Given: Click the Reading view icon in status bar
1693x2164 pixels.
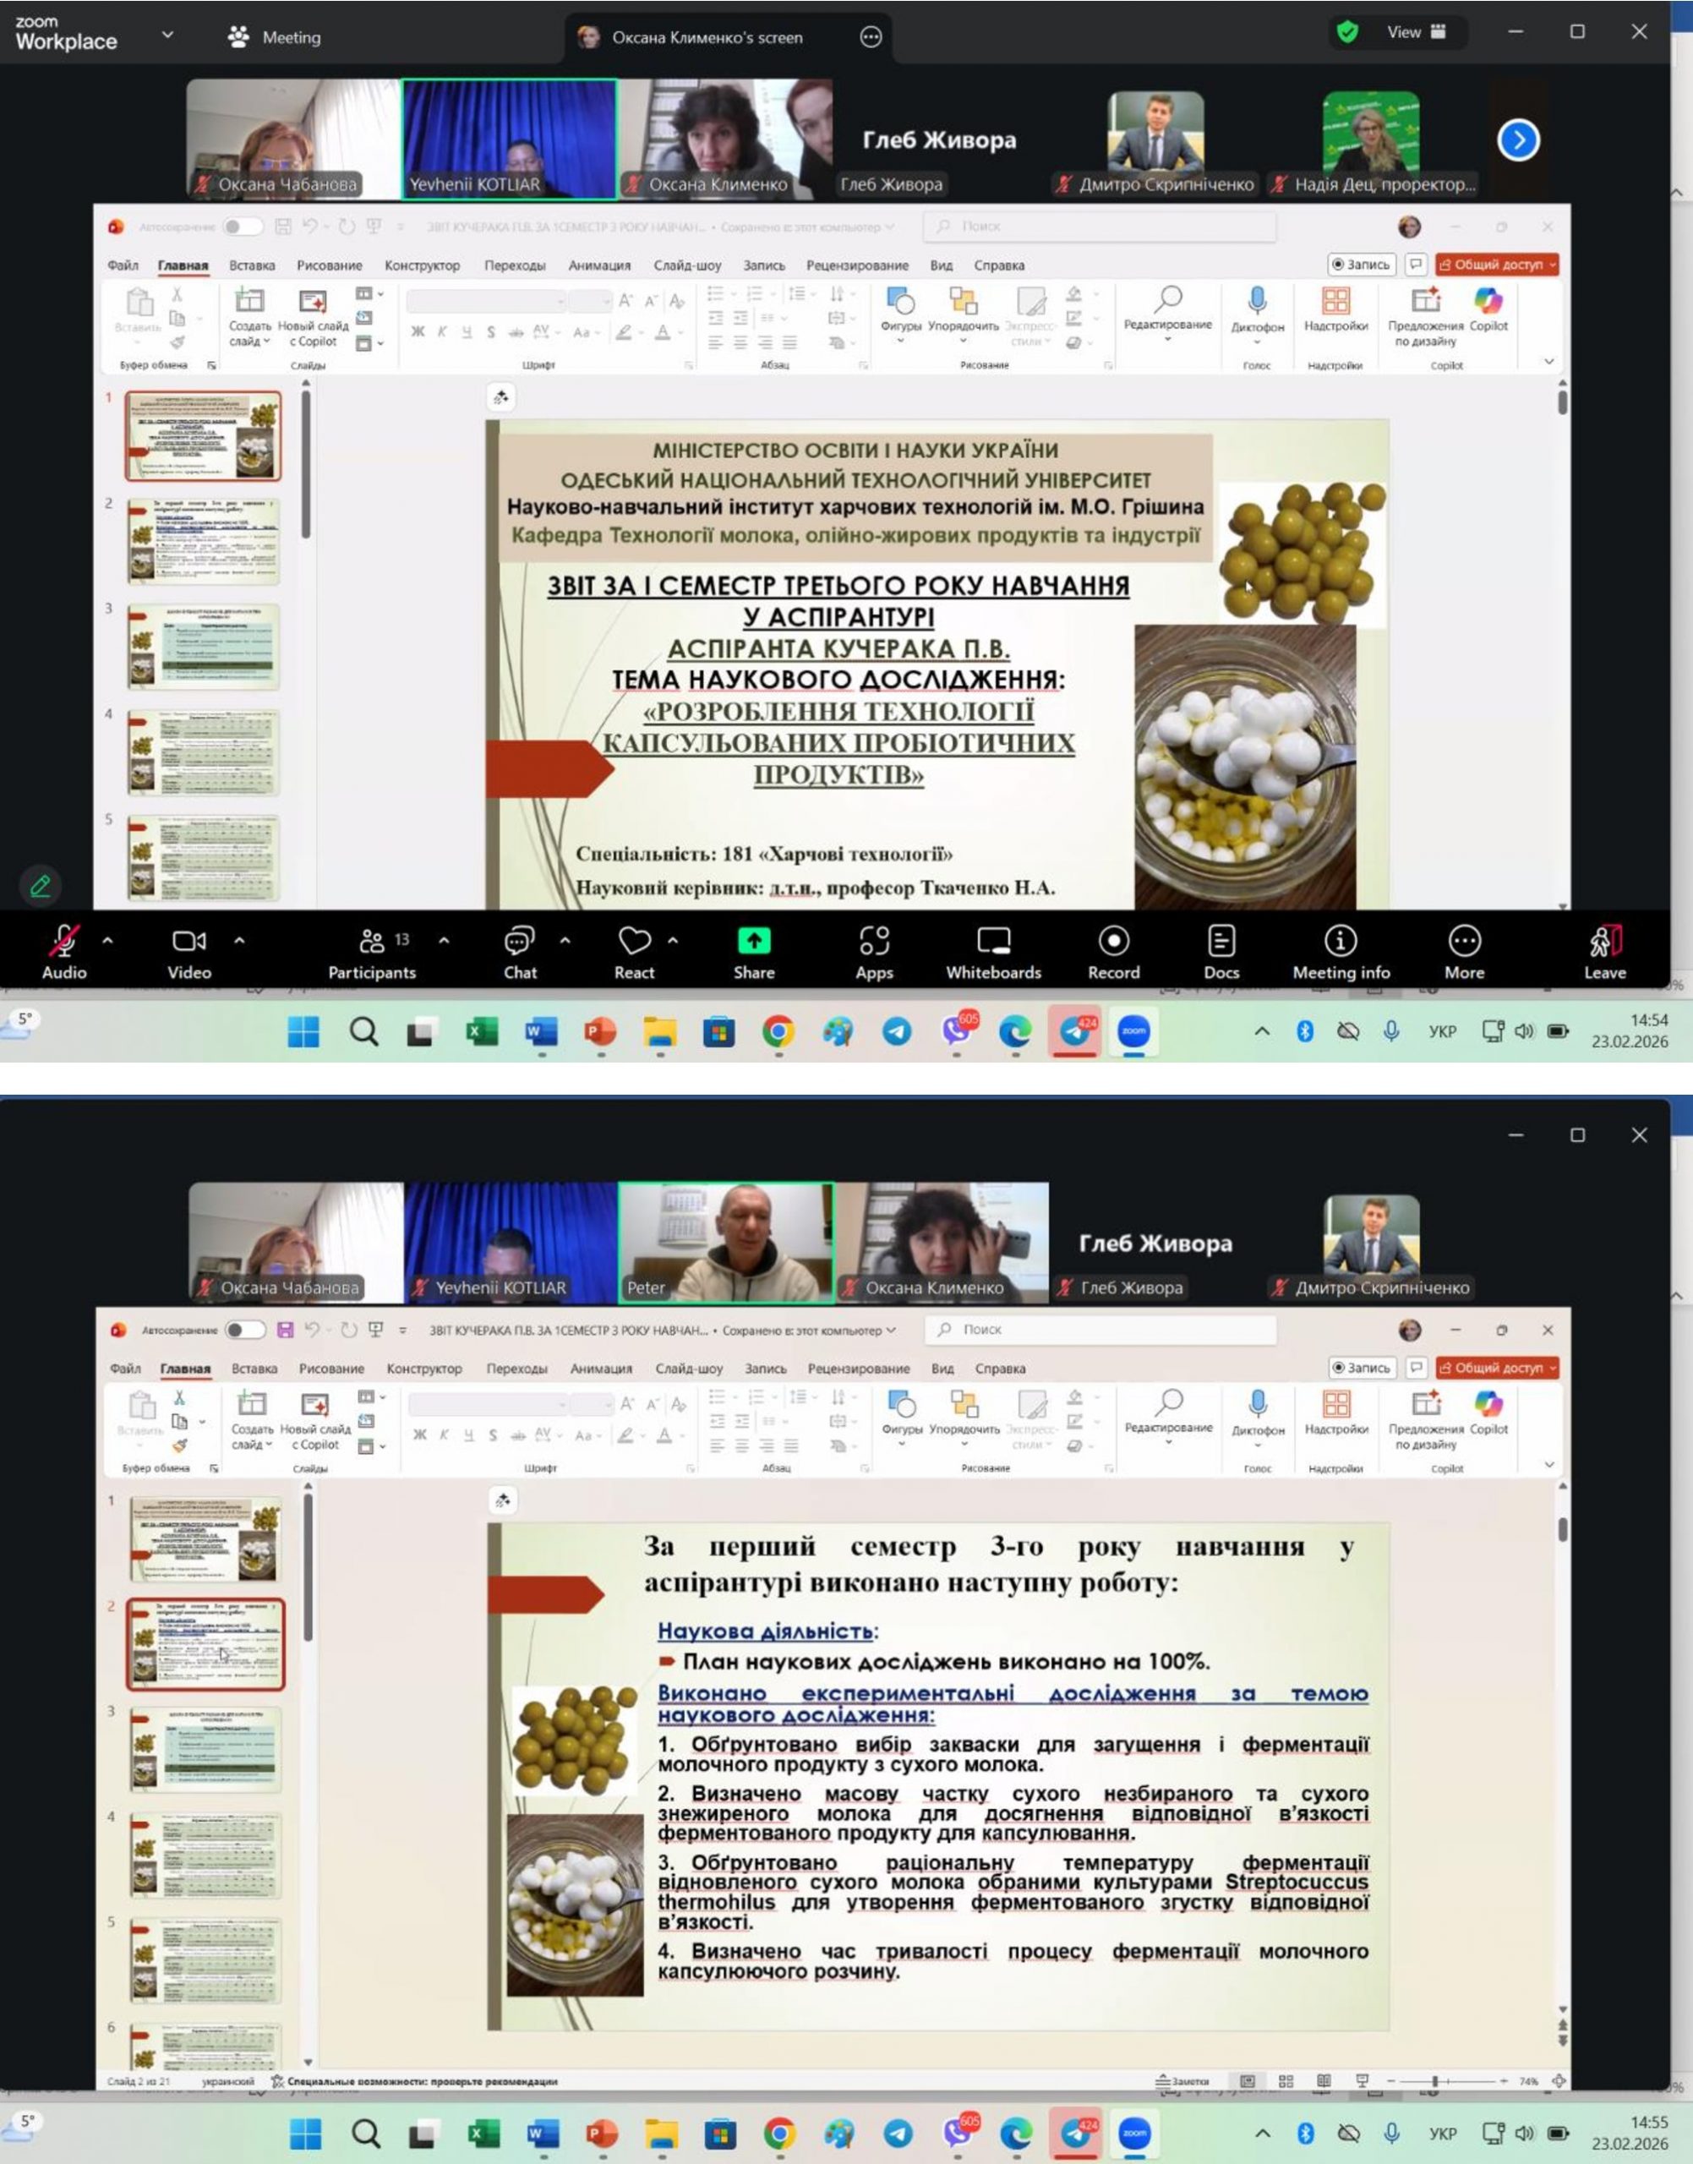Looking at the screenshot, I should [x=1324, y=2080].
